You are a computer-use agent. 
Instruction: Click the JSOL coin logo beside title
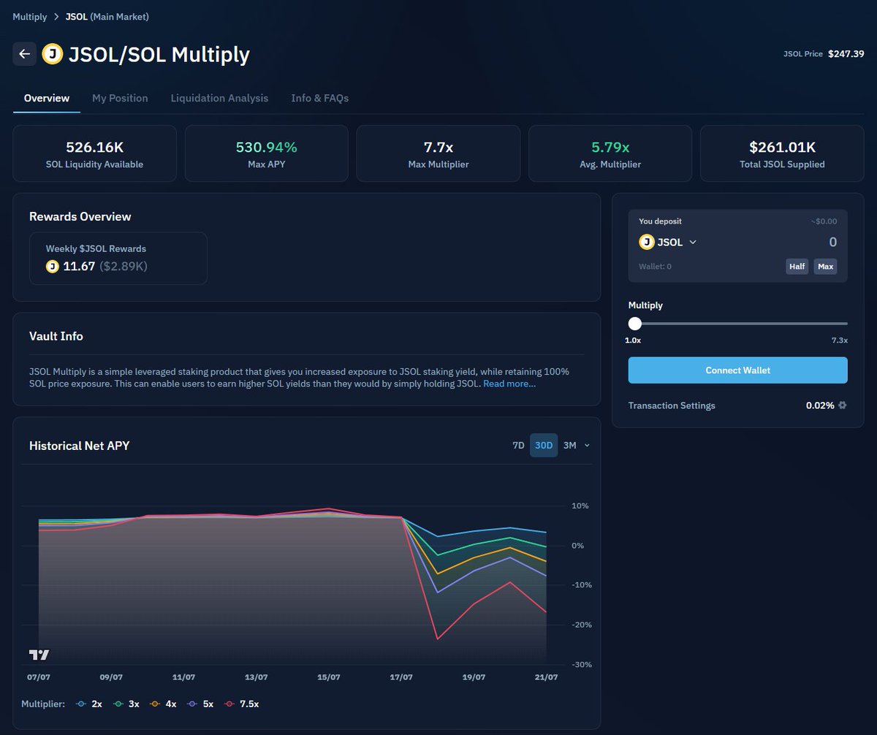[x=52, y=54]
